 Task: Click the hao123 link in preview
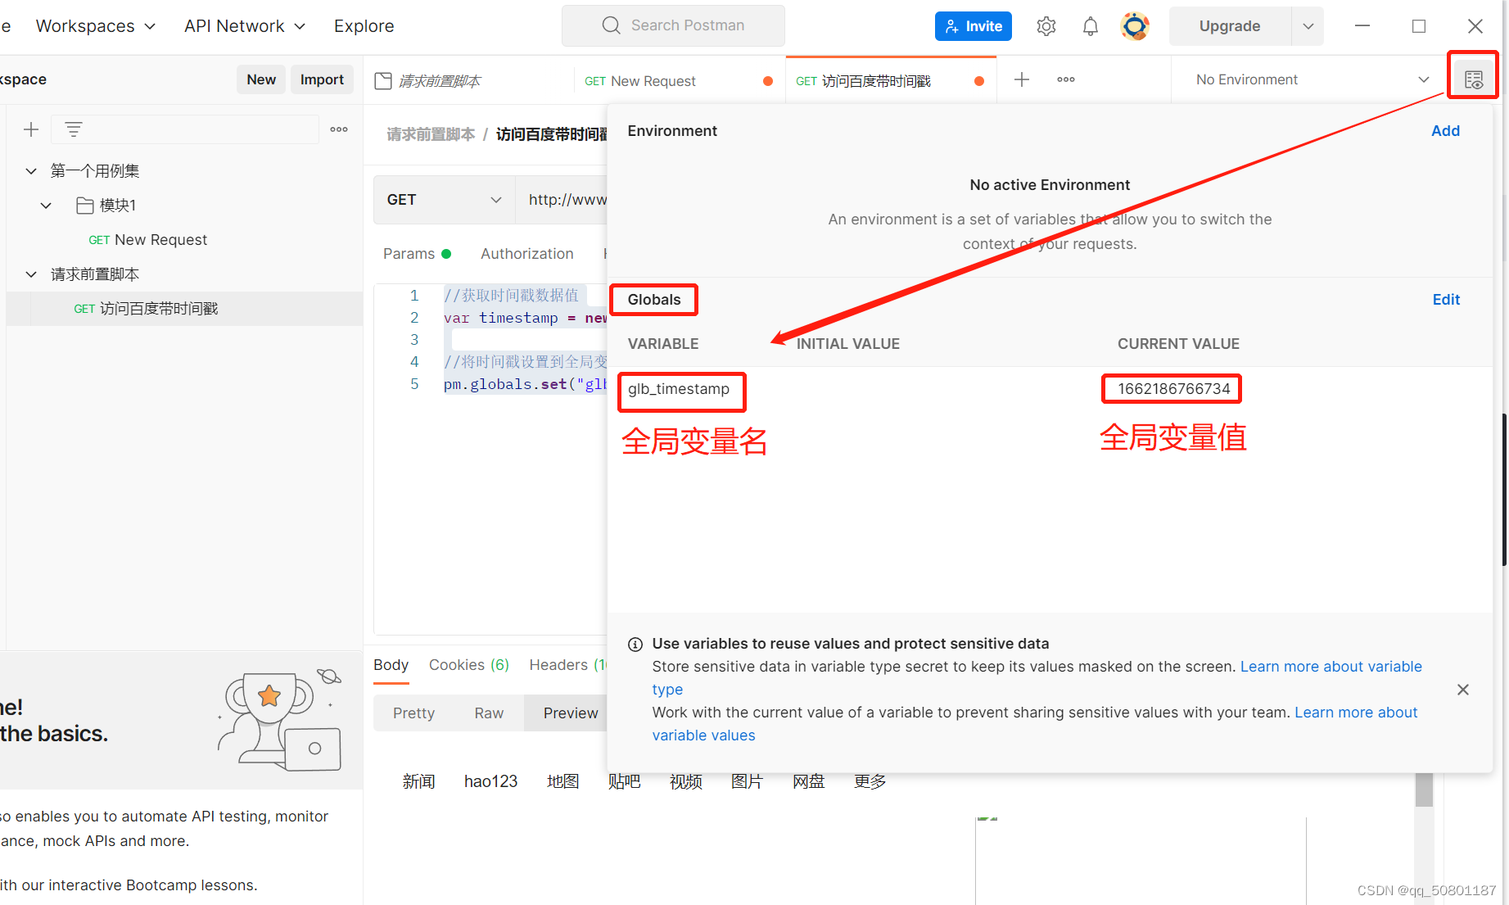tap(490, 781)
